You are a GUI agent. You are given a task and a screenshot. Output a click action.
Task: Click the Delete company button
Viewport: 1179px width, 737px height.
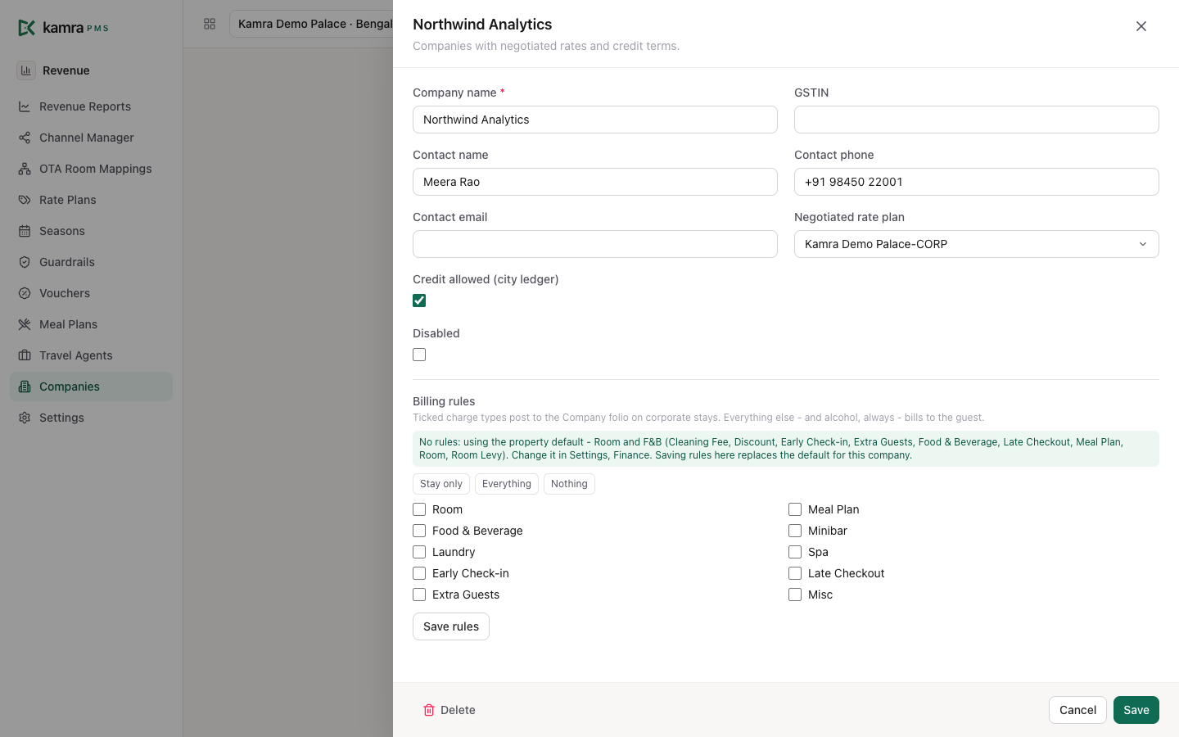[449, 710]
